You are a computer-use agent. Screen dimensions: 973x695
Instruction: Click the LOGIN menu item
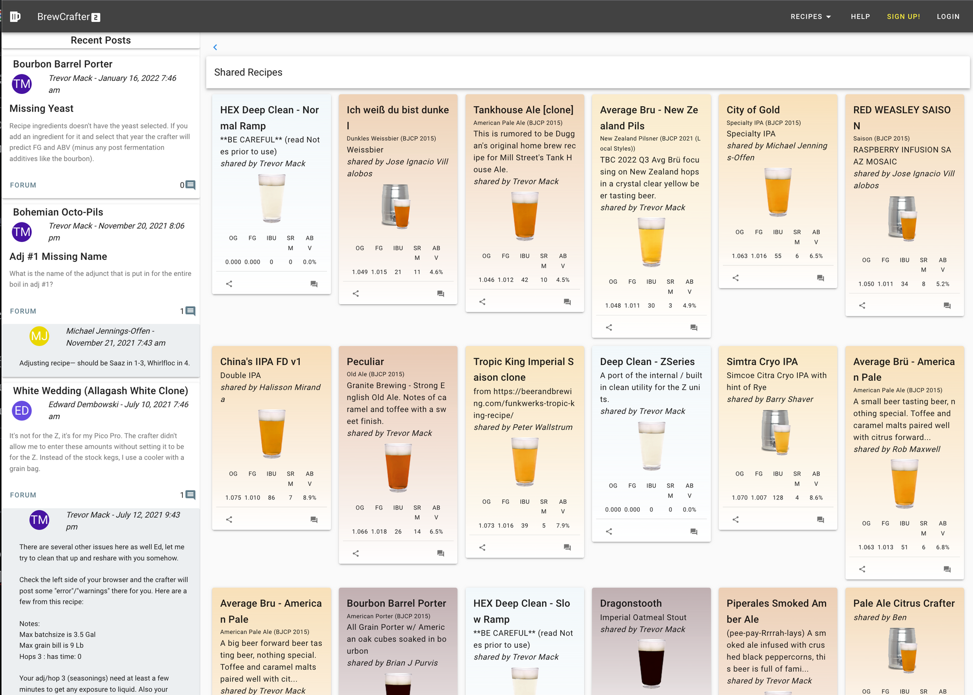(948, 17)
